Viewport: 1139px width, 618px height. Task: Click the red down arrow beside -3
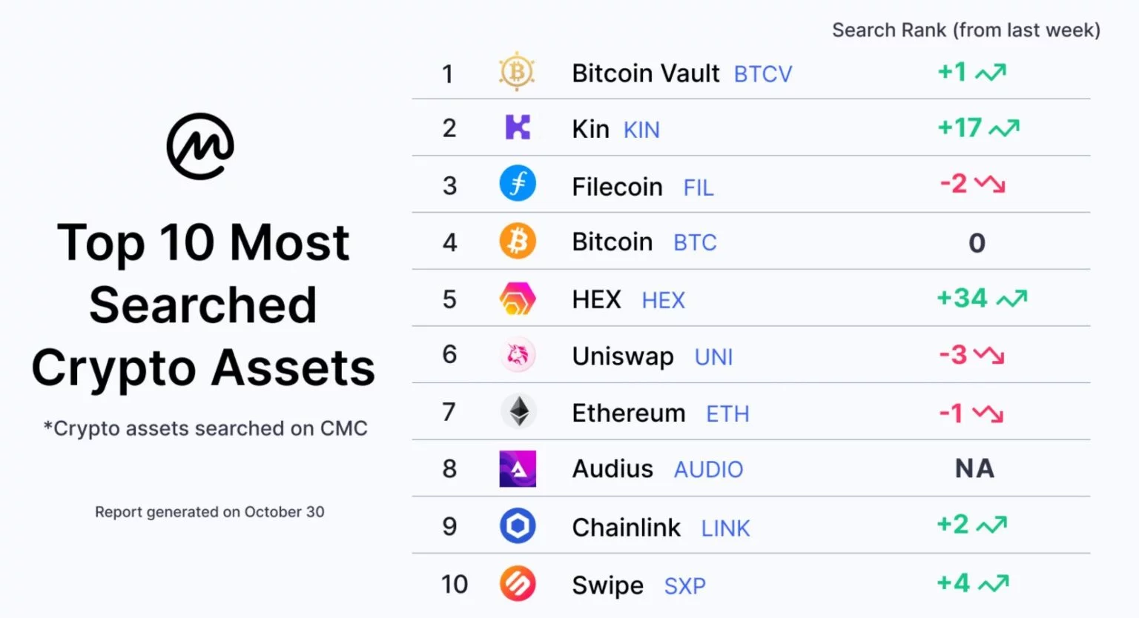989,355
